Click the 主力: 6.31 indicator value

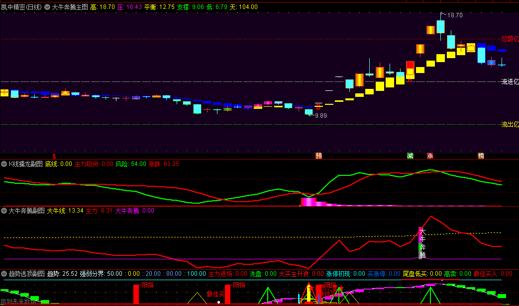click(x=100, y=211)
